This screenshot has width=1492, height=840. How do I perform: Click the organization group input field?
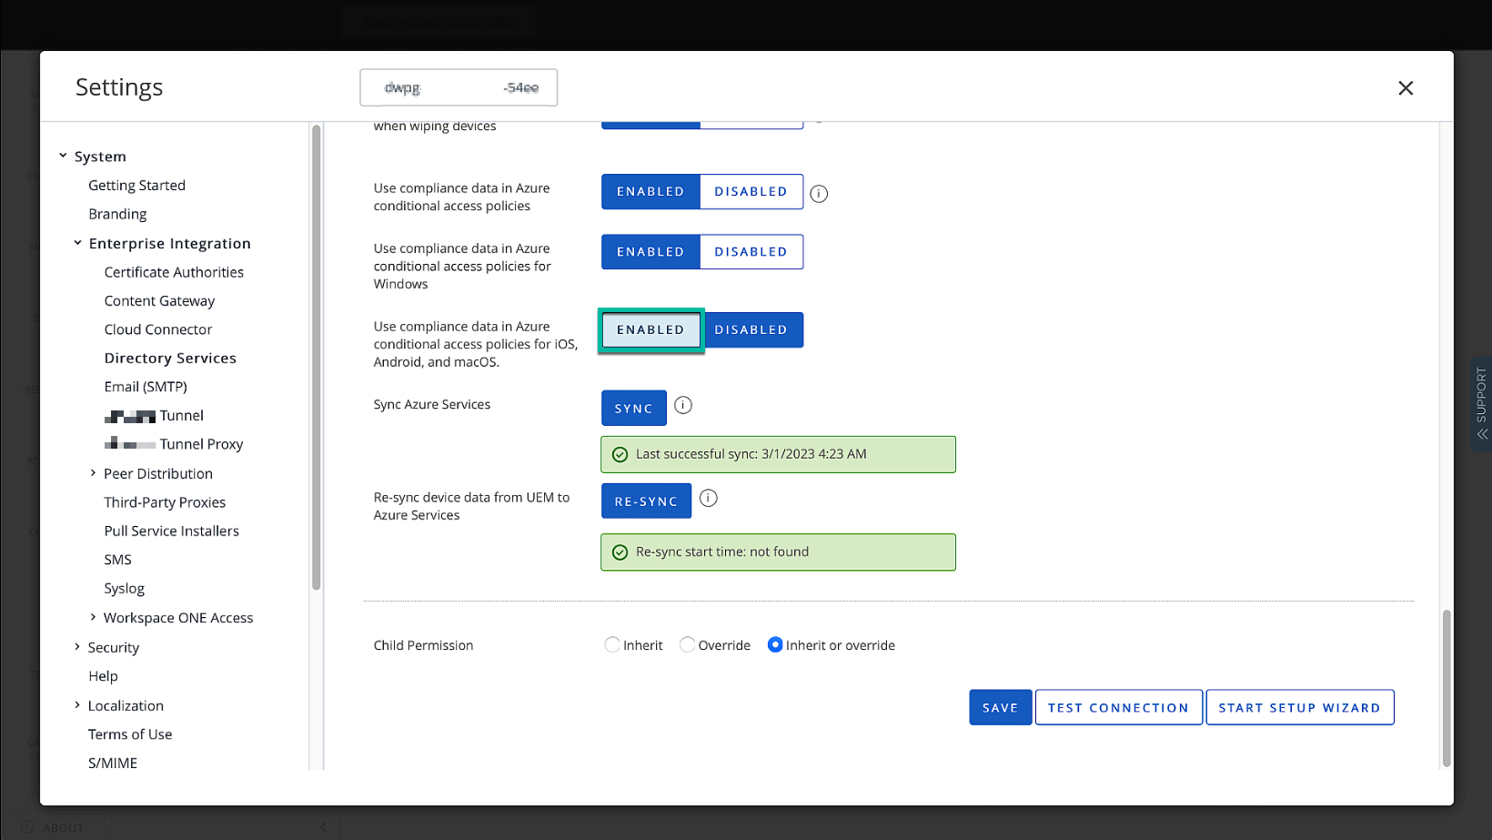(459, 88)
